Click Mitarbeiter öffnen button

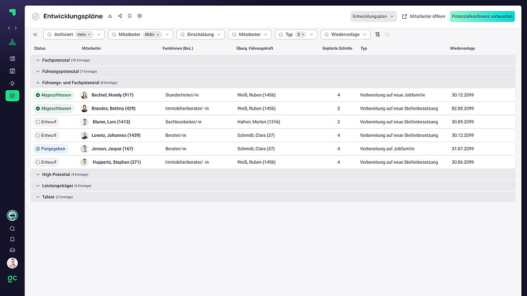[x=423, y=17]
